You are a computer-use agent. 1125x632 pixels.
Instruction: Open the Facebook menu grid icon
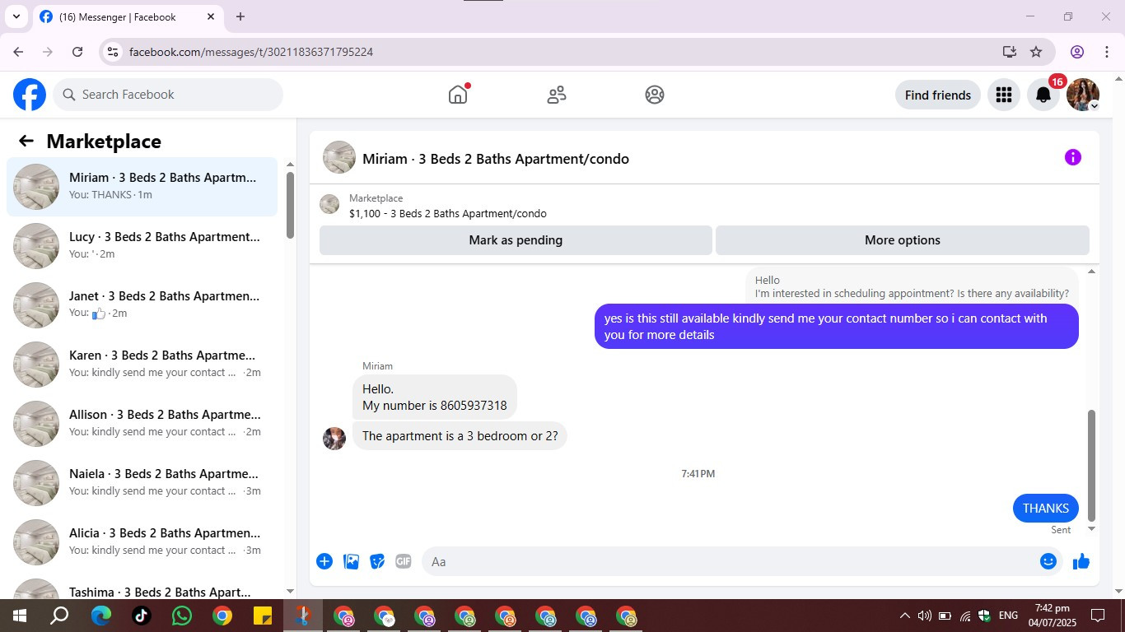pos(1003,95)
